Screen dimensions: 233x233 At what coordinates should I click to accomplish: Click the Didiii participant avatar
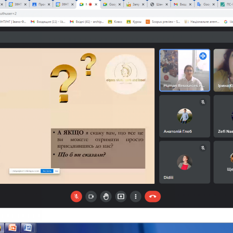pyautogui.click(x=185, y=162)
